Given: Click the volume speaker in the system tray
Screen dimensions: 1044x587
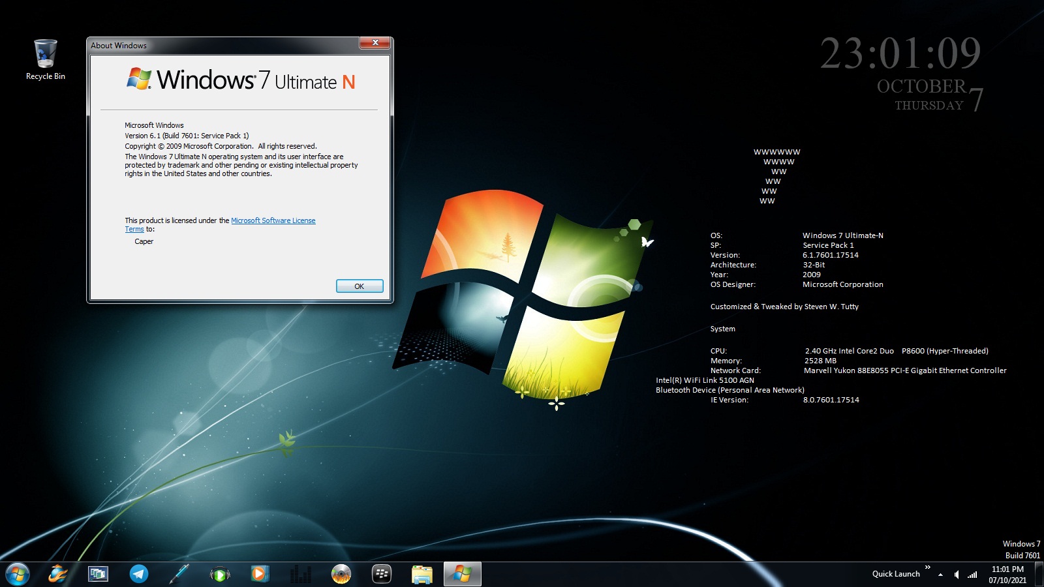Looking at the screenshot, I should pos(957,575).
